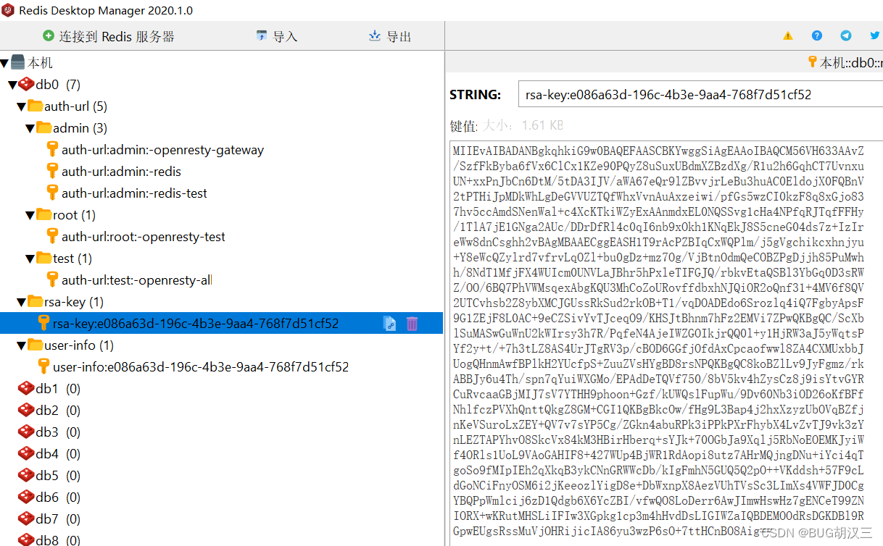Select database db5 (0)
This screenshot has height=546, width=883.
[x=58, y=476]
